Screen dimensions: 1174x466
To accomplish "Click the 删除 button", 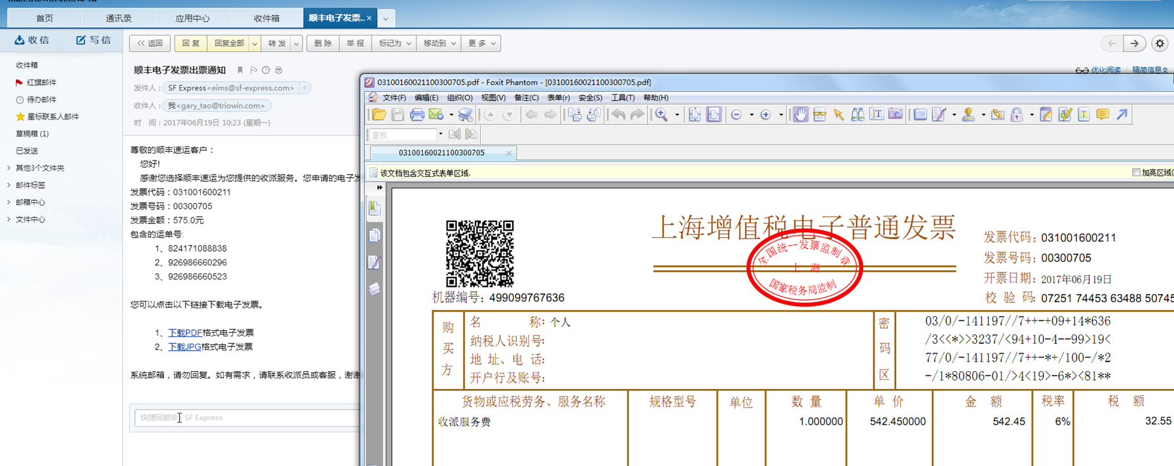I will tap(323, 44).
